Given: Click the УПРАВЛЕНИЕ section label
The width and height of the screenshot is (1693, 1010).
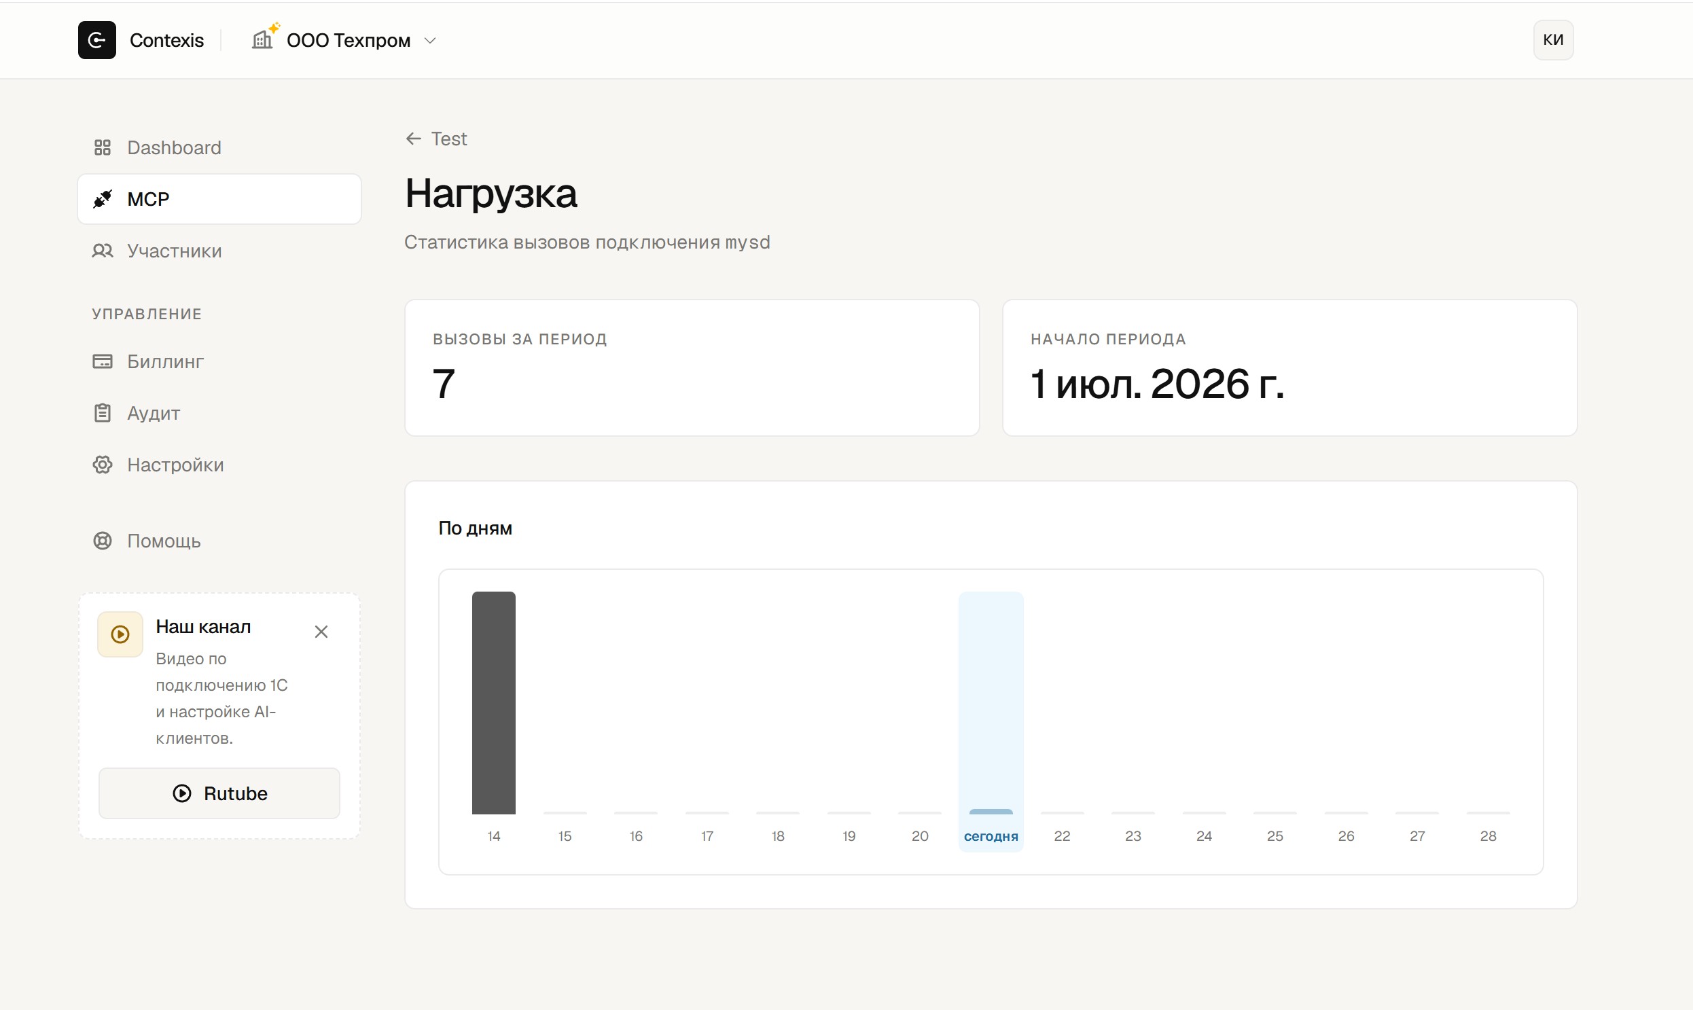Looking at the screenshot, I should (x=147, y=314).
